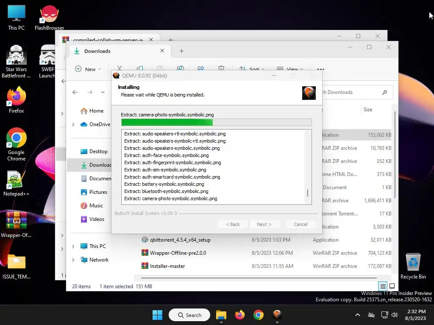Add new tab in back Explorer window
Viewport: 434px width, 325px height.
click(x=170, y=39)
